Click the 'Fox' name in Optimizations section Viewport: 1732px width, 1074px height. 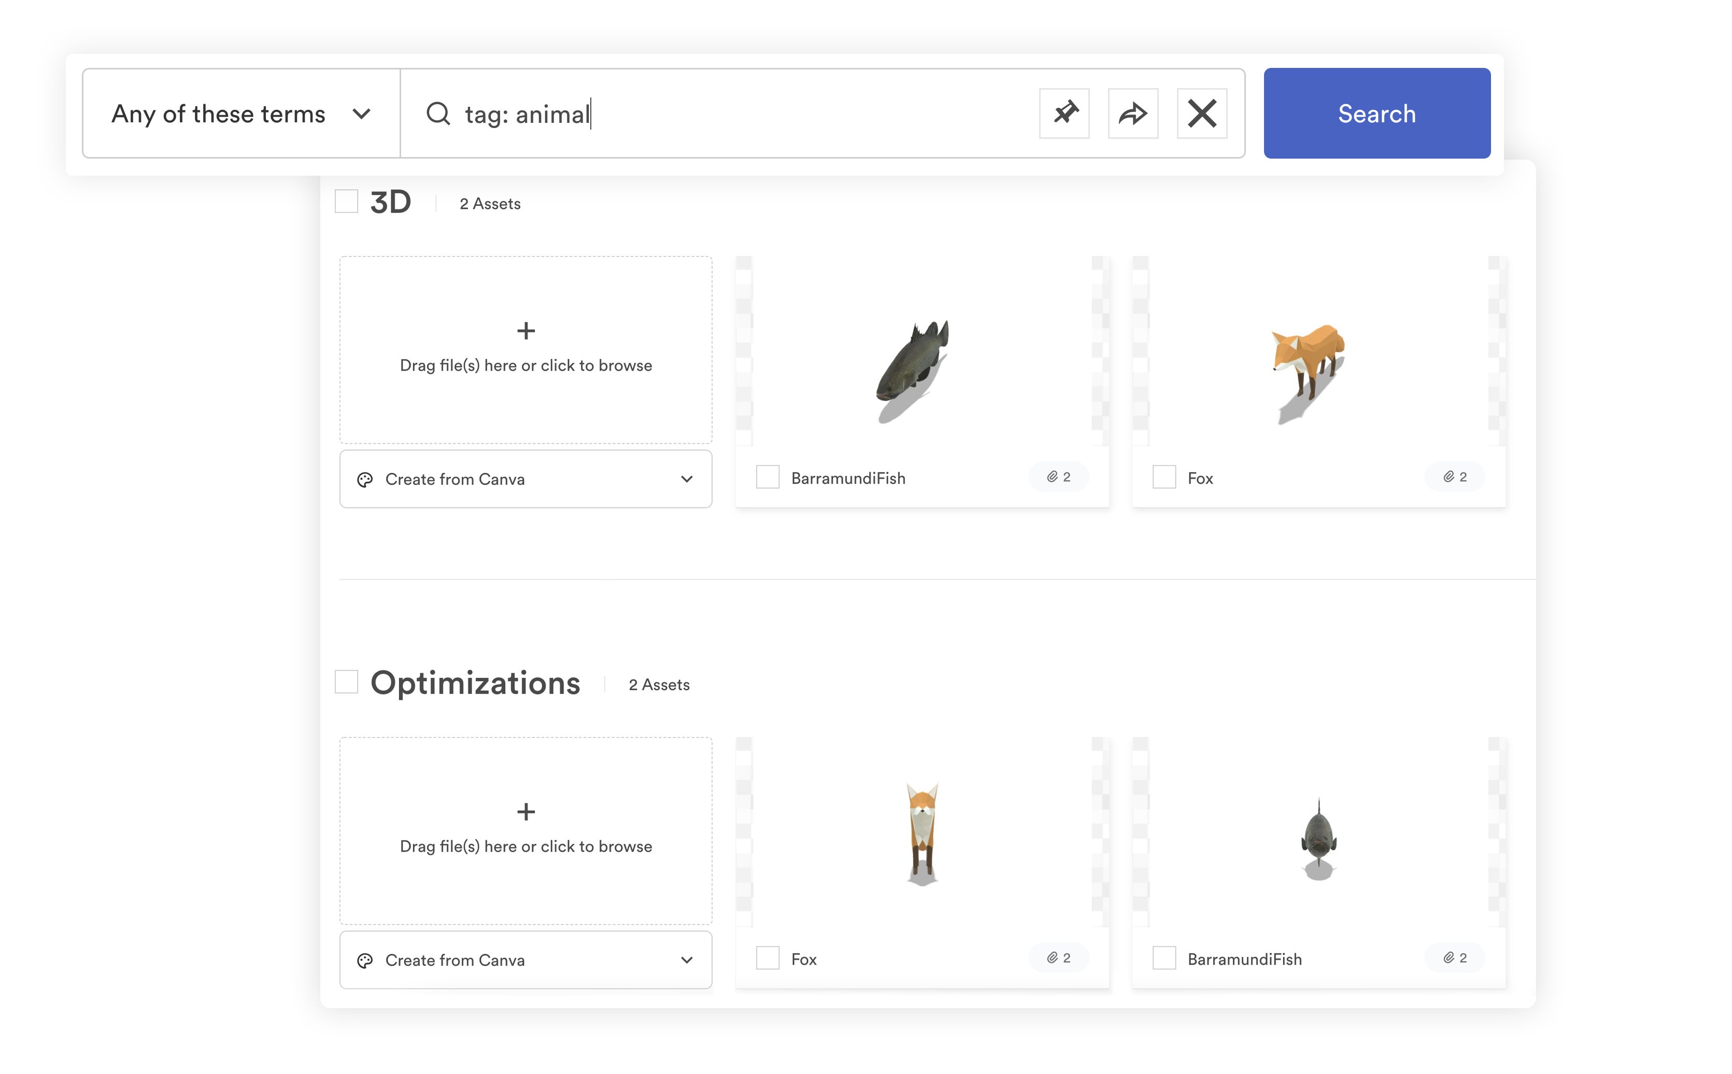click(804, 959)
